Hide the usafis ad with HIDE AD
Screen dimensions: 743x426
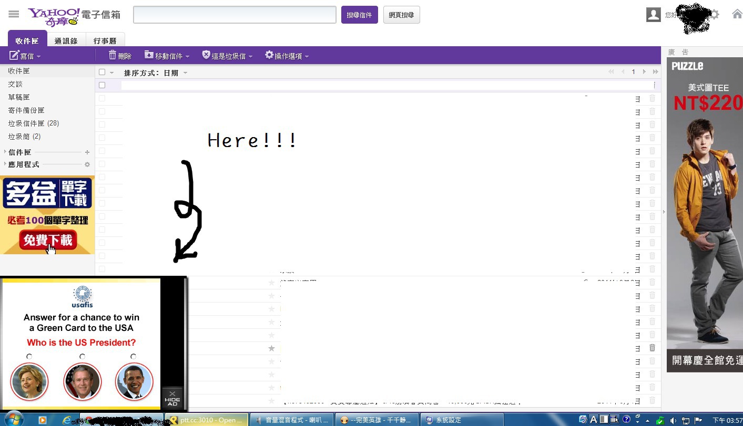click(172, 398)
